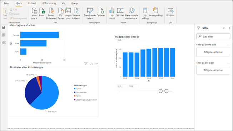Click the 2012 start year field

tap(122, 86)
